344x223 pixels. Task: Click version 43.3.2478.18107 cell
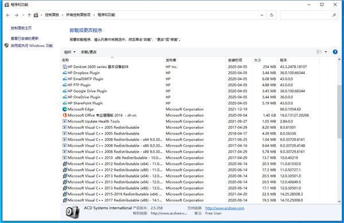pos(294,67)
